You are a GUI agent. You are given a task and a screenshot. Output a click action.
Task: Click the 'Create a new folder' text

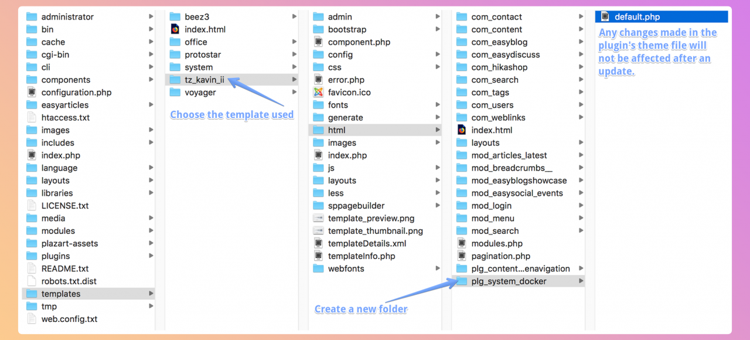360,309
